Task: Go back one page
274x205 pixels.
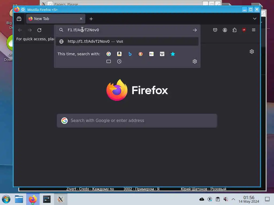Action: tap(20, 30)
